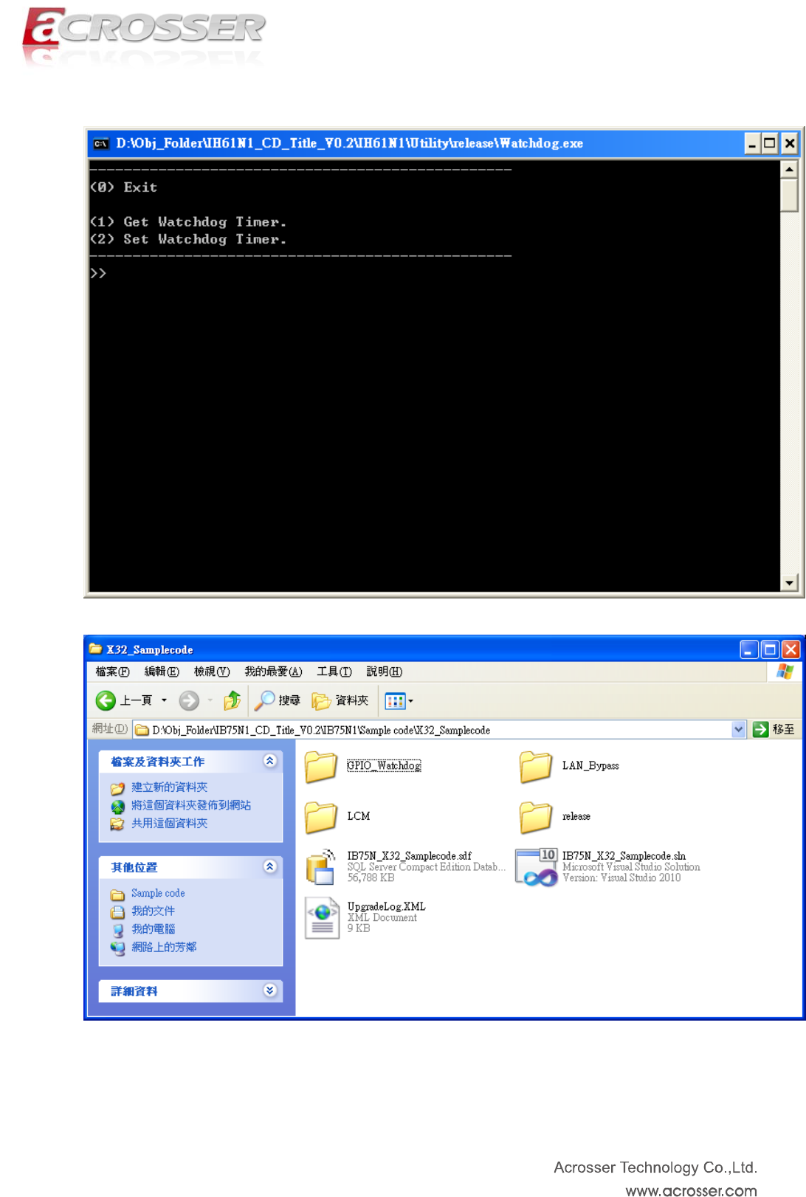This screenshot has height=1197, width=806.
Task: Open the 說明(H) Help menu
Action: [384, 672]
